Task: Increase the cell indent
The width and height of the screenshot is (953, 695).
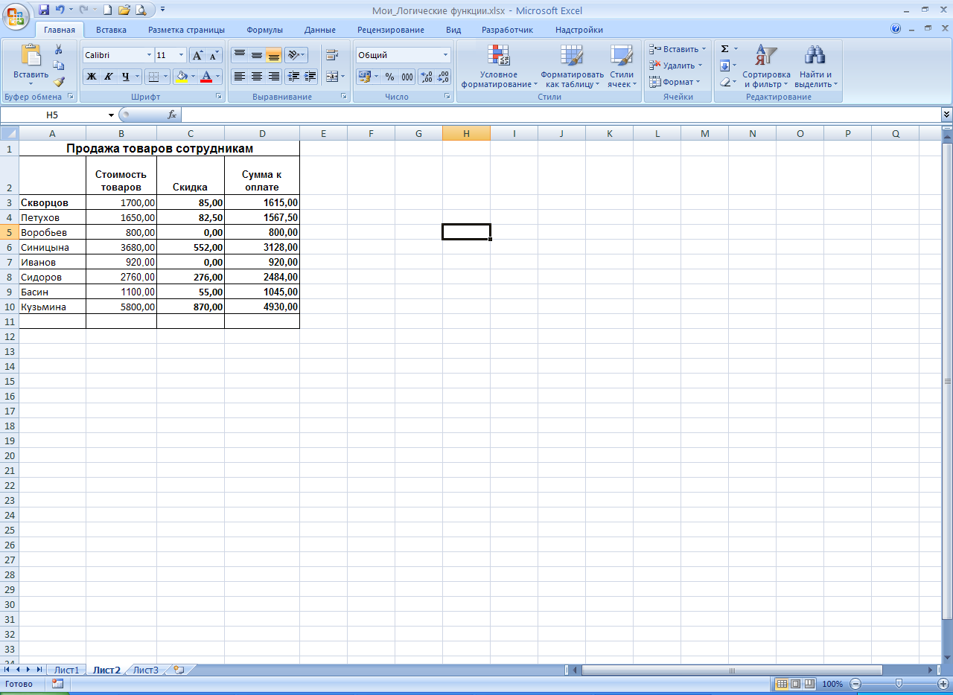Action: 310,76
